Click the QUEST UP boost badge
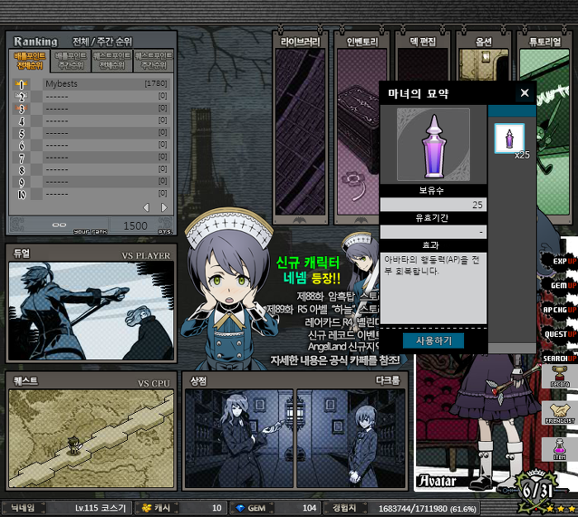This screenshot has width=578, height=517. click(559, 334)
